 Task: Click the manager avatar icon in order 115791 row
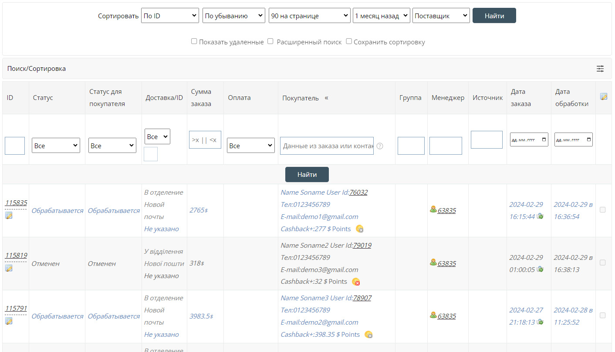[433, 315]
